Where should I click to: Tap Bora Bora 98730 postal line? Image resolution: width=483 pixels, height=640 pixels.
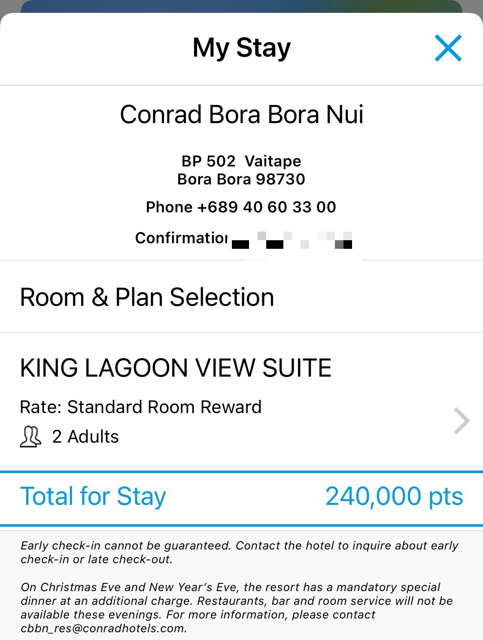point(241,179)
